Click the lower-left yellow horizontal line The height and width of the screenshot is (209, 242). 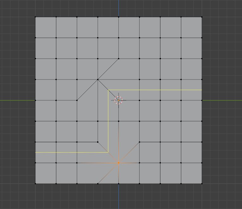72,152
